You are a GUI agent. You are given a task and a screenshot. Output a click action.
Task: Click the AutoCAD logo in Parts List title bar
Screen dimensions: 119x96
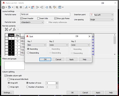pos(4,3)
